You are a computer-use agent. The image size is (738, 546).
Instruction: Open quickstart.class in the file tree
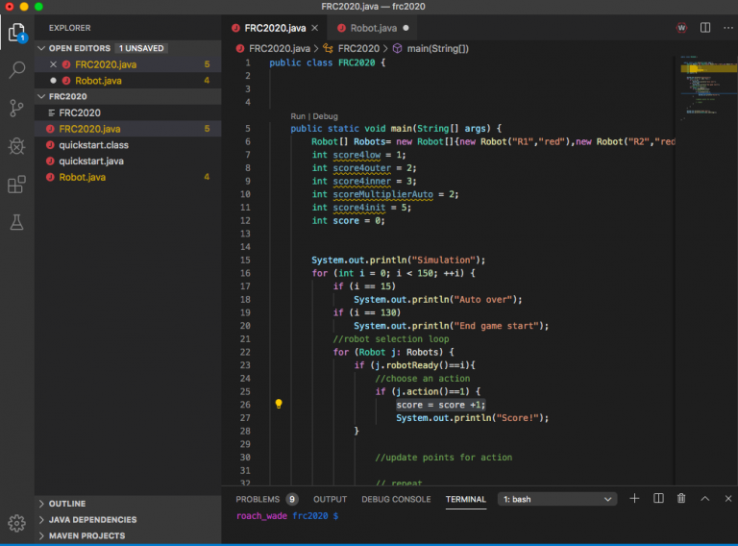128,145
